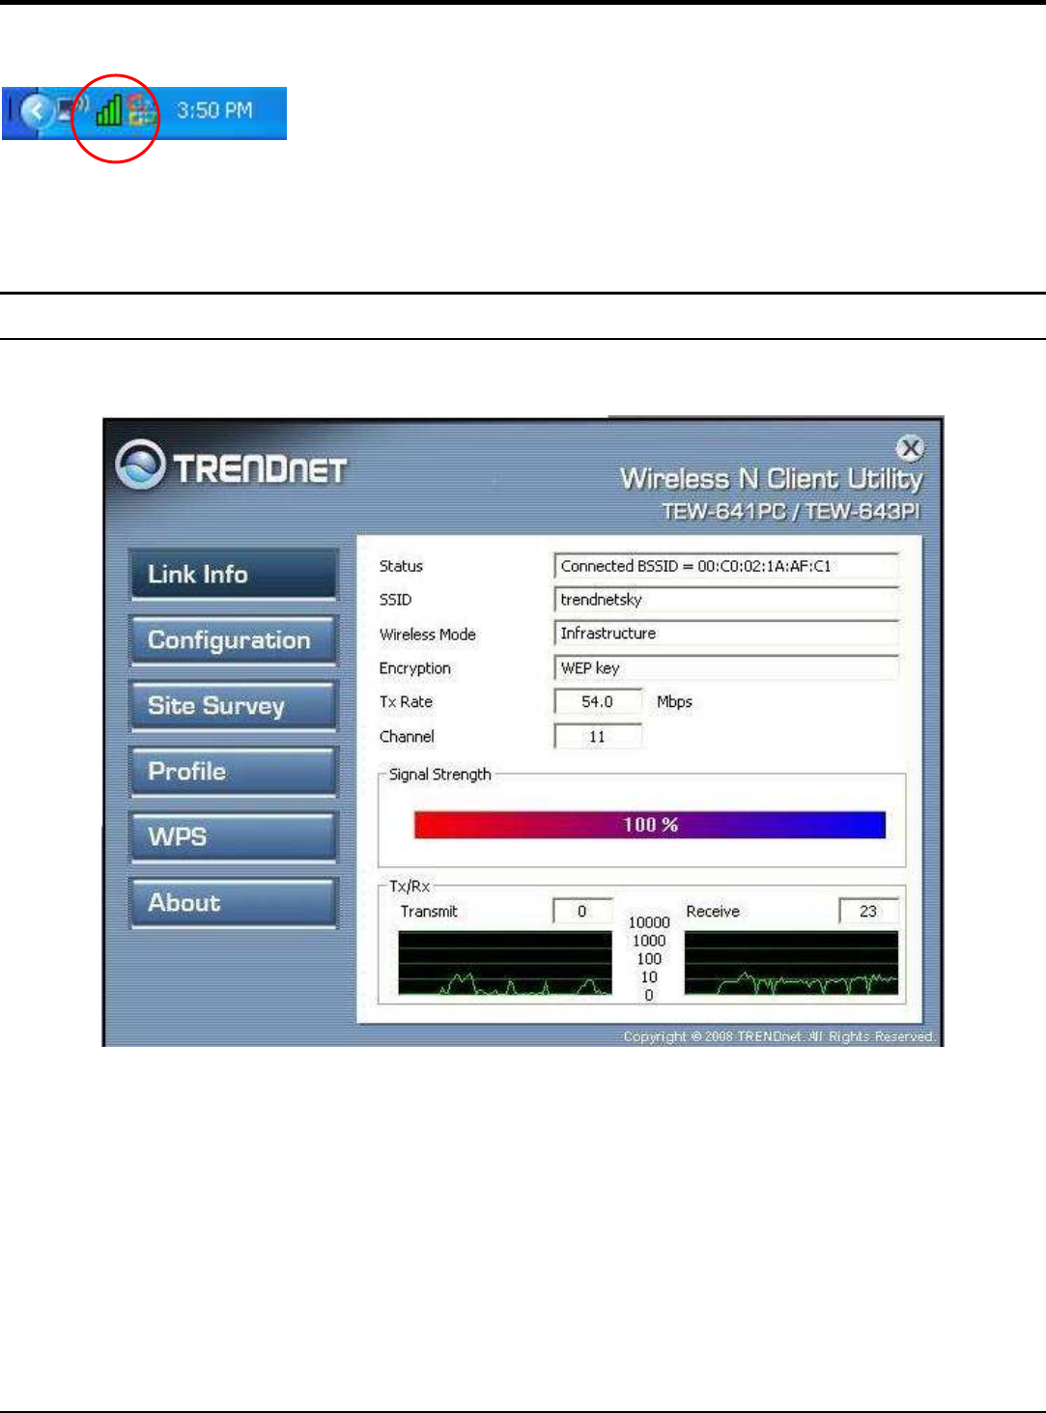Close the Wireless N Client Utility window

click(910, 448)
